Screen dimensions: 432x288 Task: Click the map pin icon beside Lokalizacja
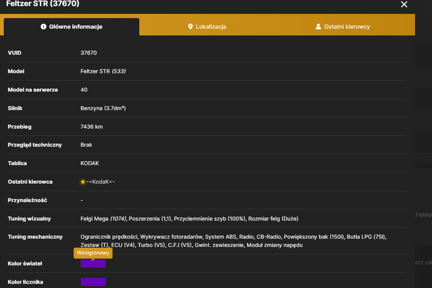pos(190,26)
